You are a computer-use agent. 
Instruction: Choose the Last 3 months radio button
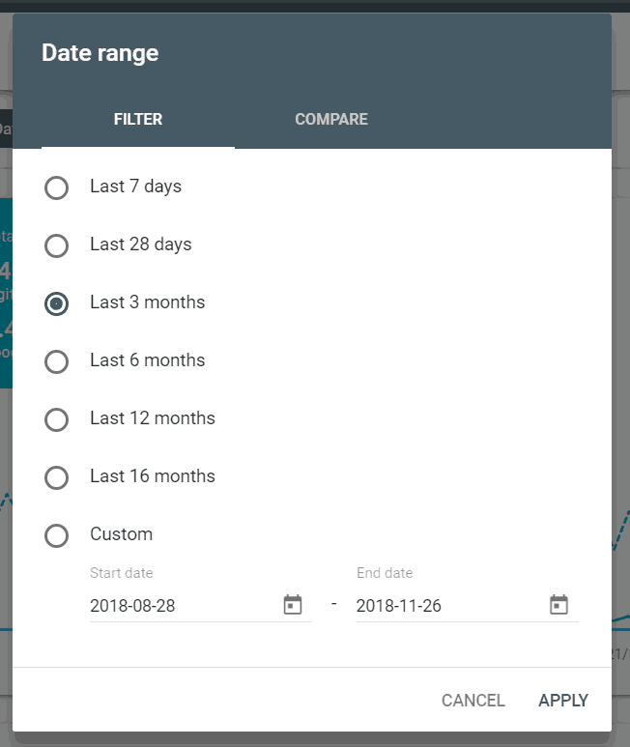click(x=57, y=303)
